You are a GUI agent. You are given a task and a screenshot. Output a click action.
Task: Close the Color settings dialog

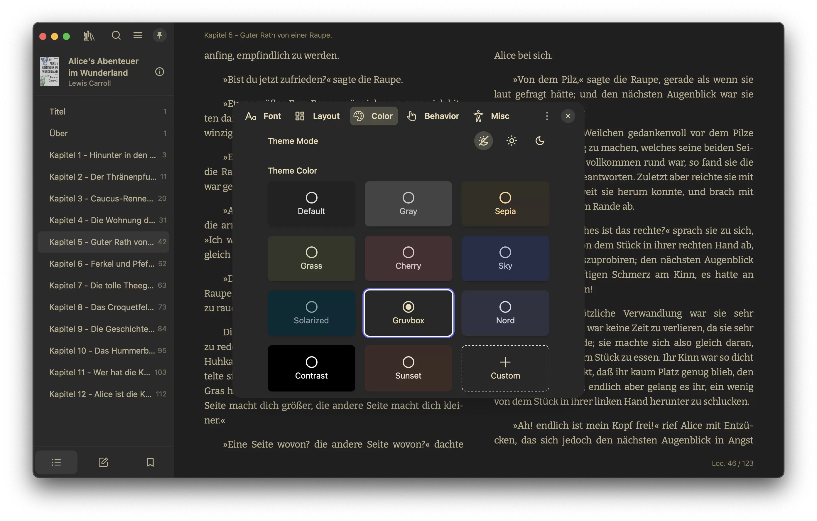click(x=568, y=116)
